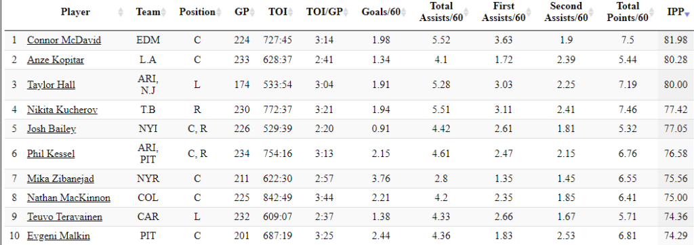Click the Taylor Hall link
694x245 pixels.
(51, 85)
